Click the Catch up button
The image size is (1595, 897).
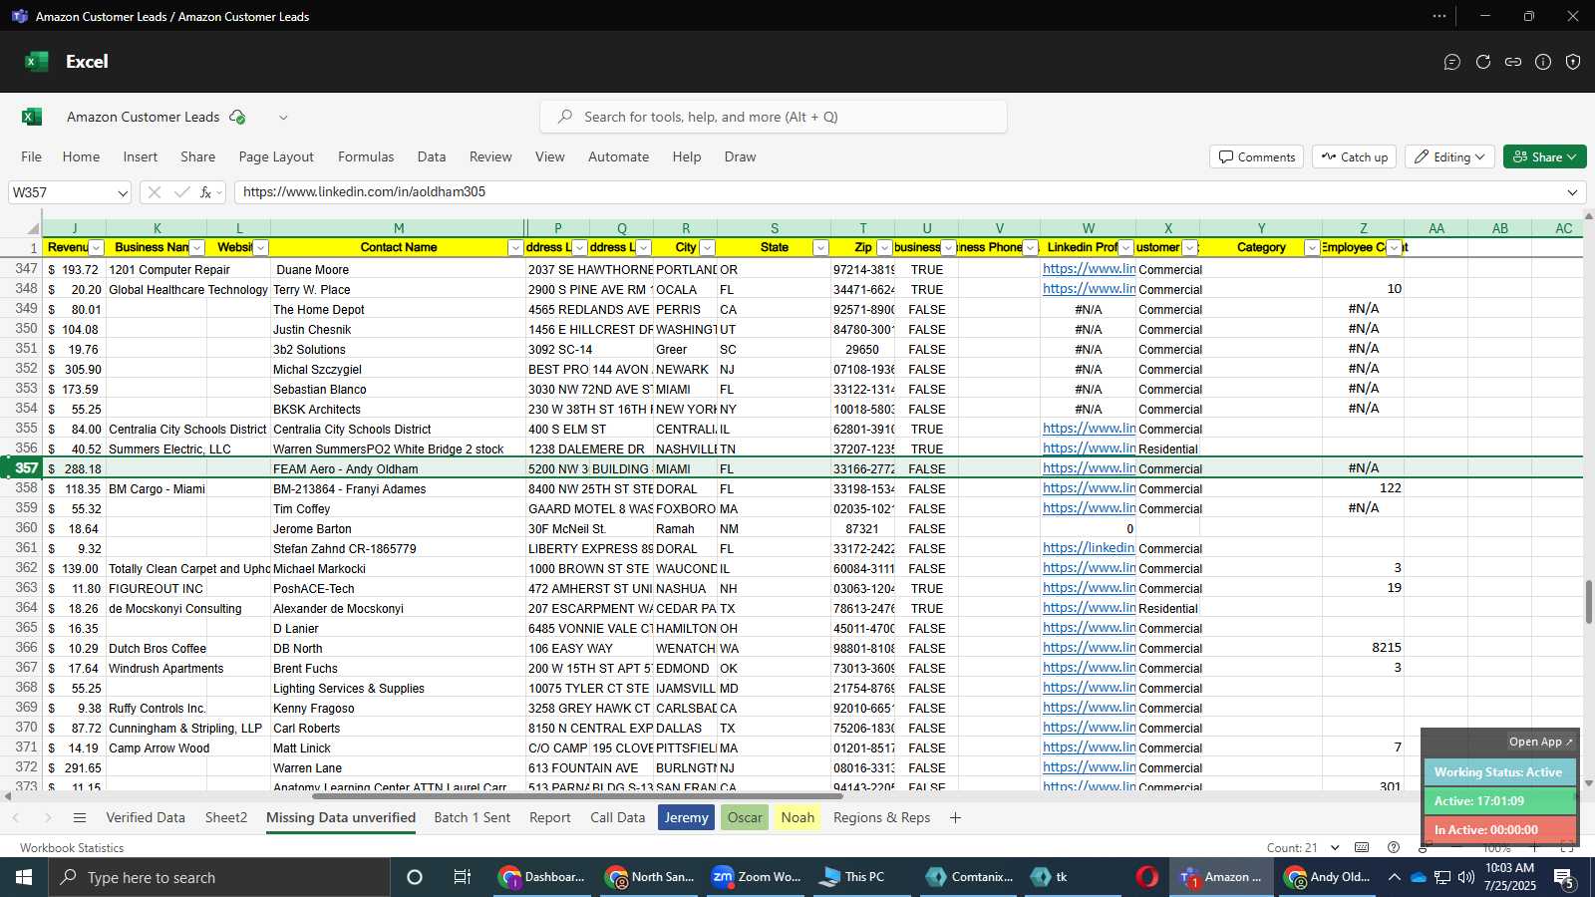coord(1355,157)
